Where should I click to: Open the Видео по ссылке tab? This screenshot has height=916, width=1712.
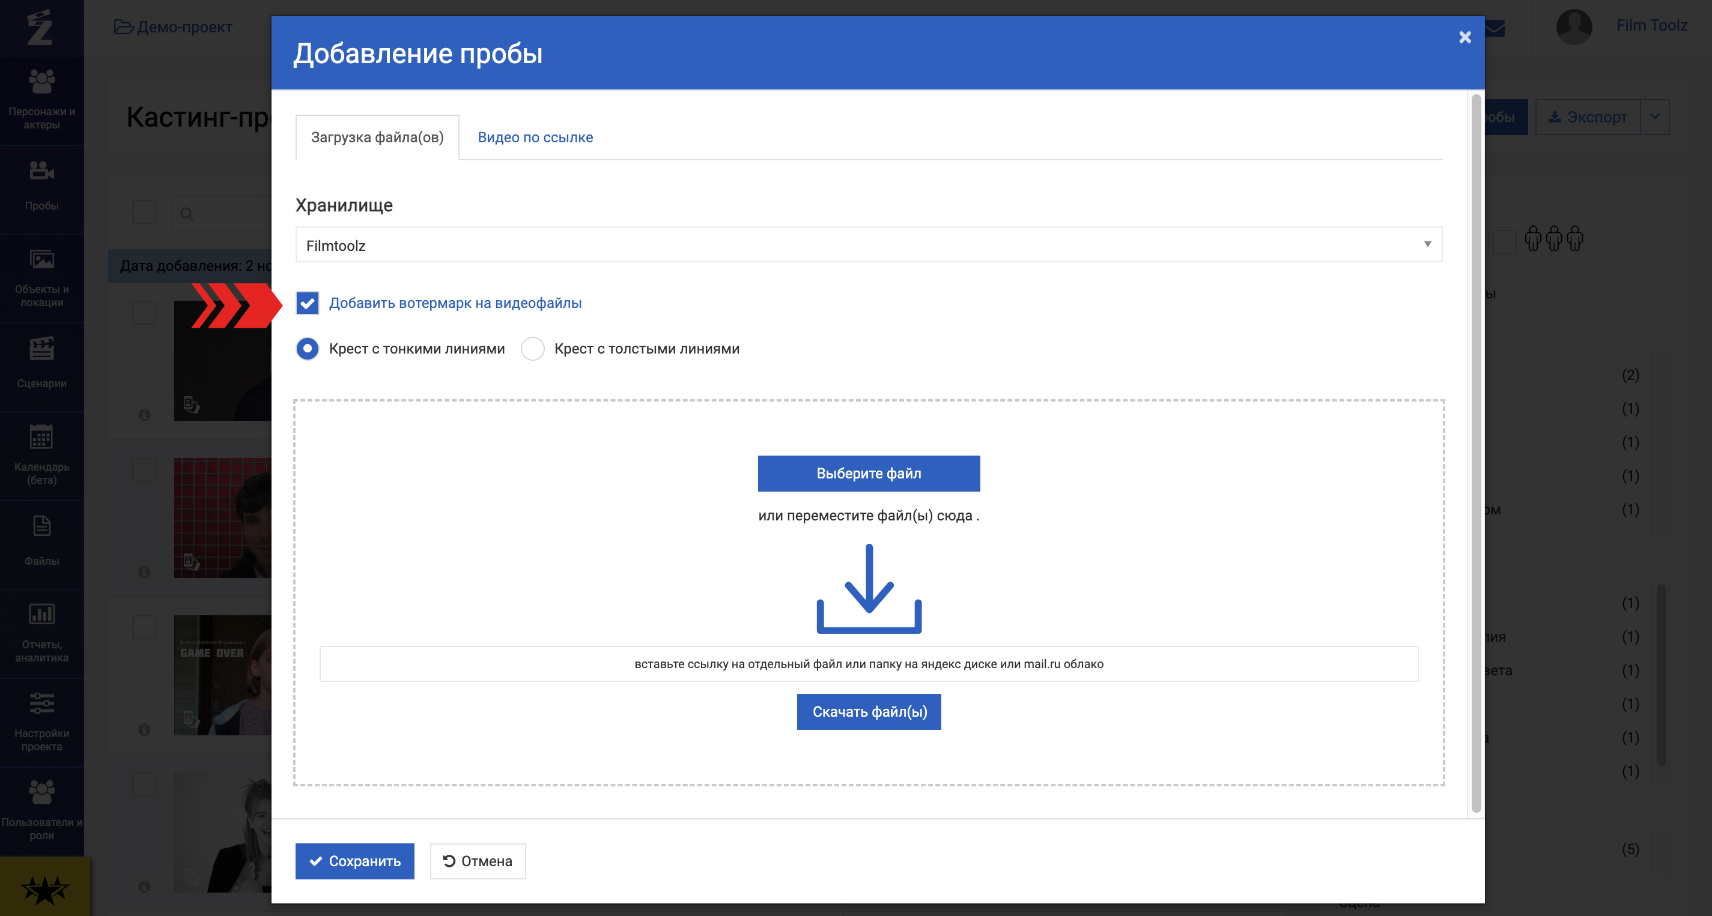point(535,137)
